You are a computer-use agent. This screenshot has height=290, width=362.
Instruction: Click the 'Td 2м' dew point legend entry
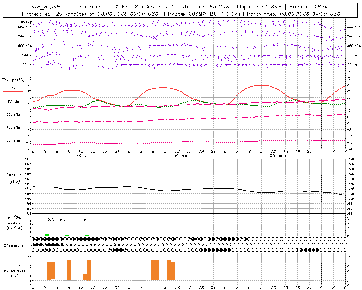[13, 101]
